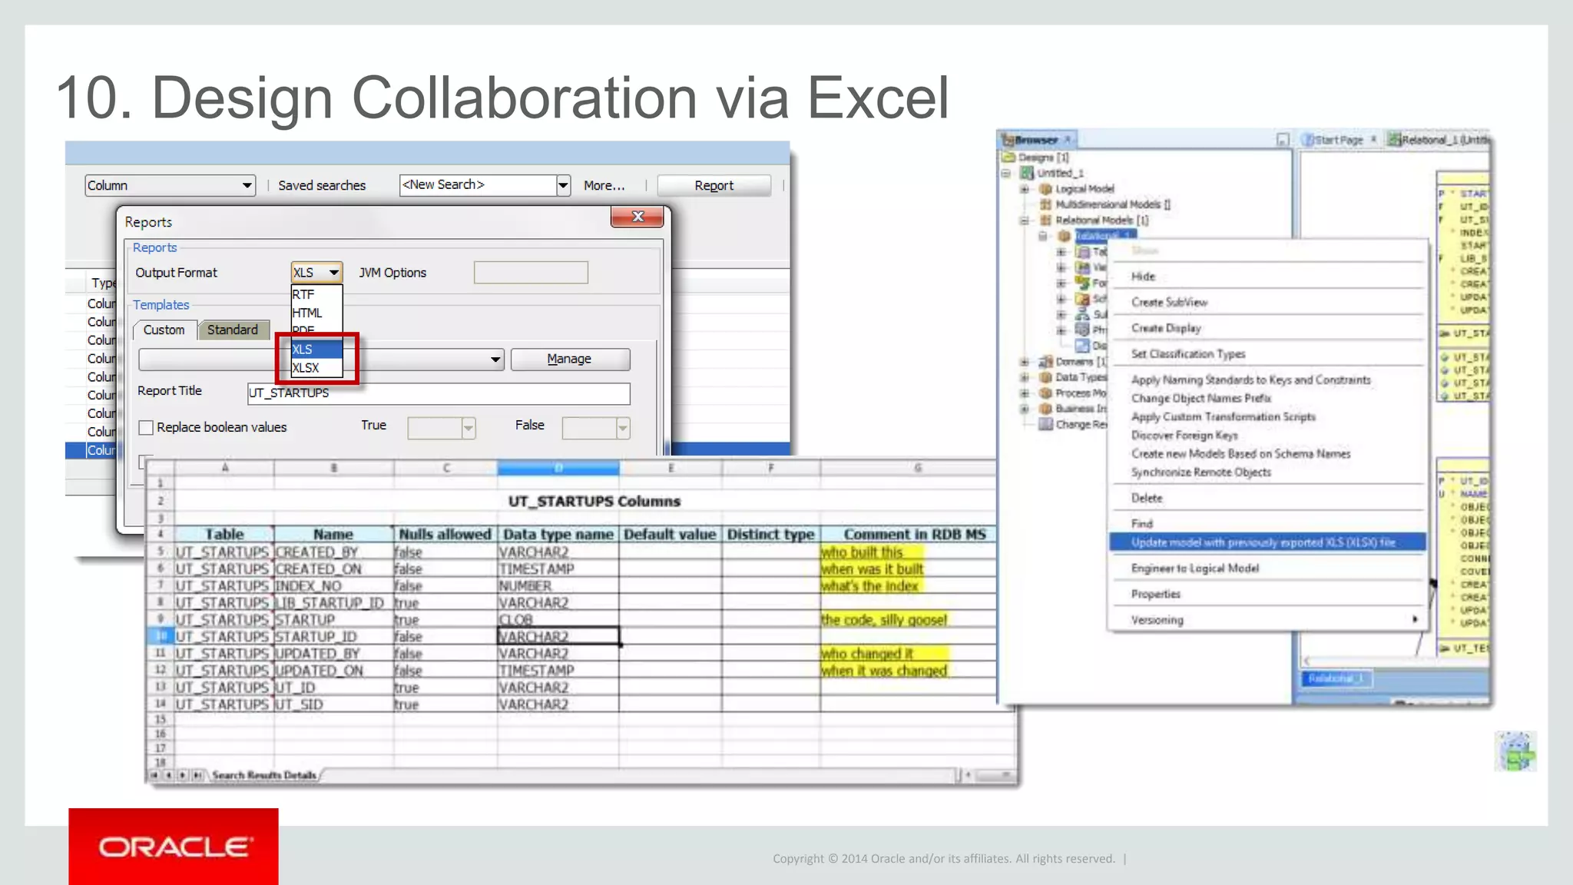Click the Process Model node icon
The height and width of the screenshot is (885, 1573).
pyautogui.click(x=1045, y=393)
